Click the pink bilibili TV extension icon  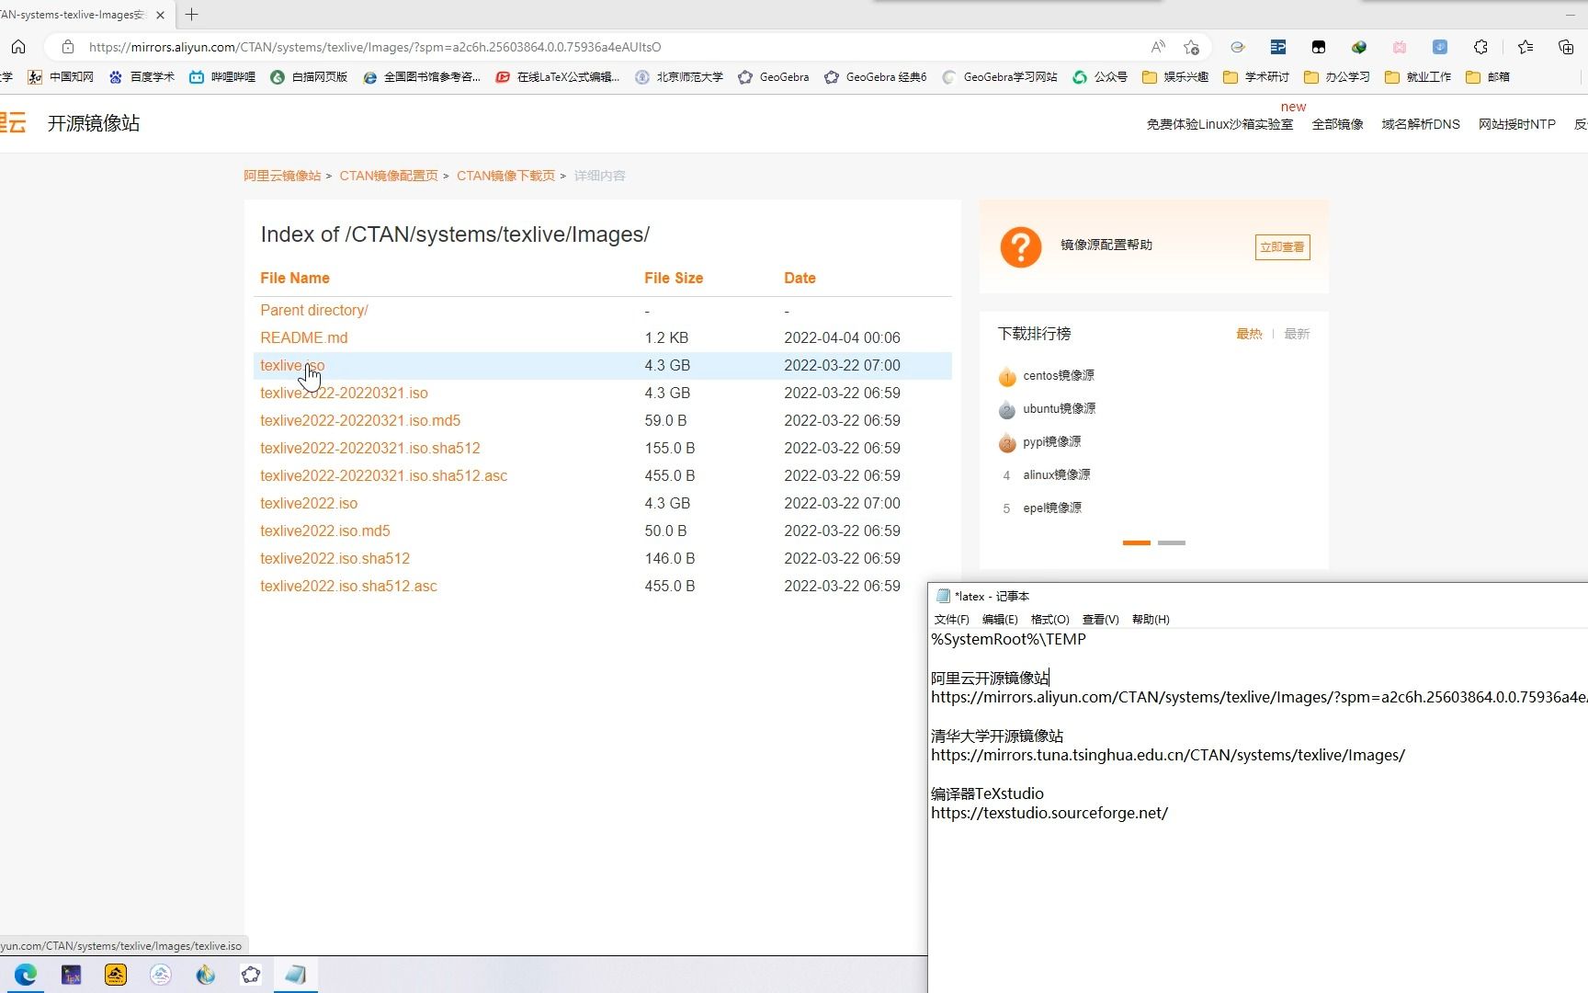pos(1400,47)
